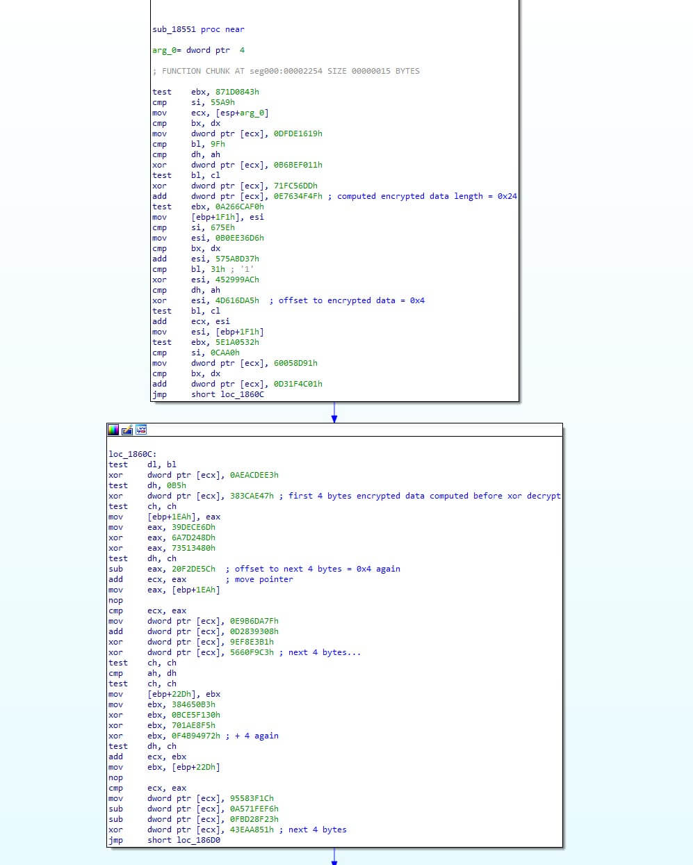The width and height of the screenshot is (693, 865).
Task: Click 'mov ebx, 384650B3h' instruction
Action: click(x=162, y=704)
